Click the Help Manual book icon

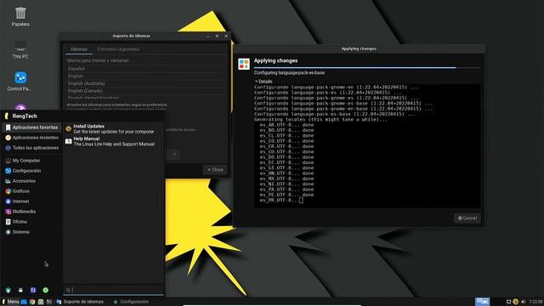pos(68,141)
